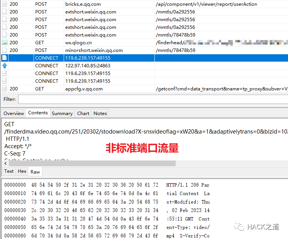Click the Accept: */* header line
Screen dimensions: 288x239
[18, 146]
